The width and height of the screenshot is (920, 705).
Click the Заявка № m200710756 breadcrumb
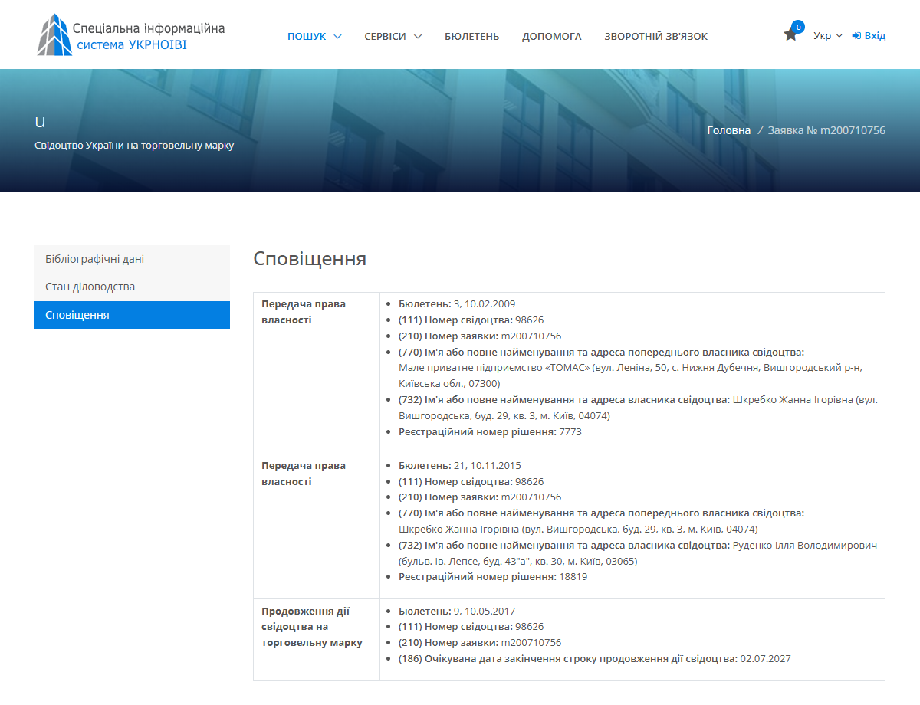click(x=826, y=130)
